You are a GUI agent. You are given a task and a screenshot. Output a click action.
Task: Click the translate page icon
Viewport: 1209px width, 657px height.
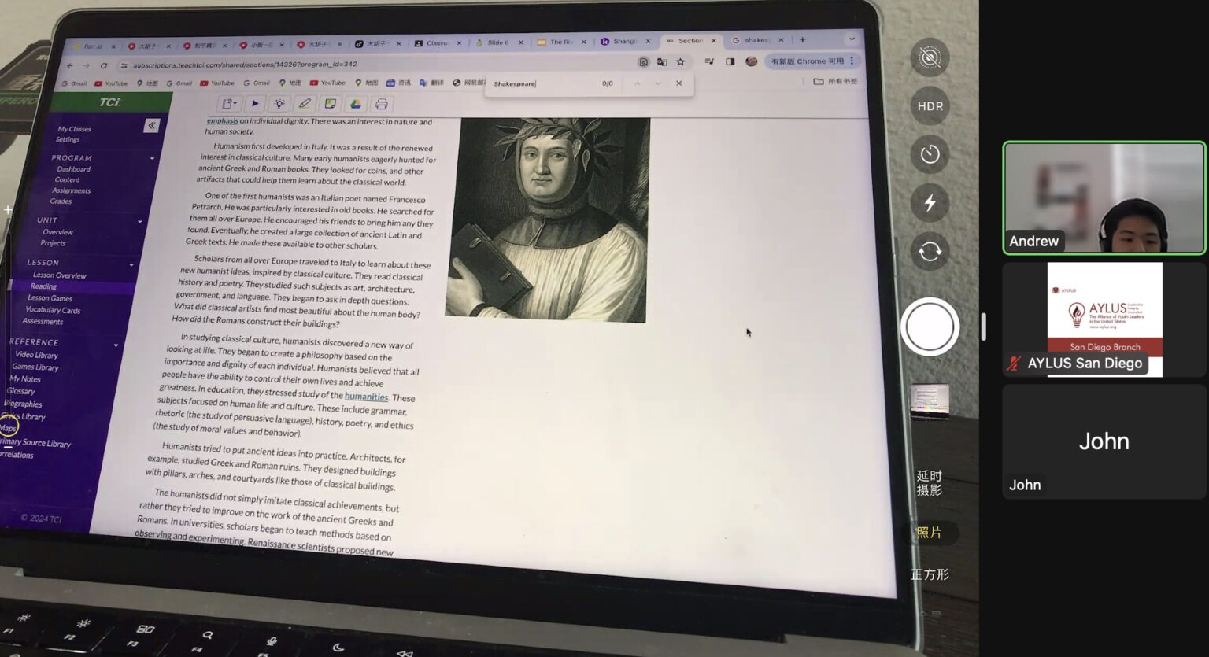[x=661, y=61]
